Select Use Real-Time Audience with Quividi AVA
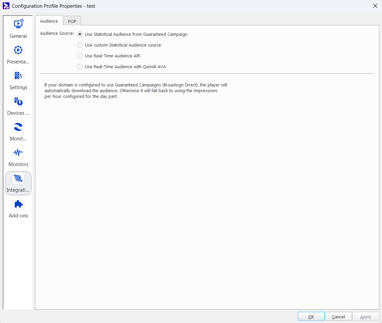The height and width of the screenshot is (323, 382). click(x=80, y=66)
